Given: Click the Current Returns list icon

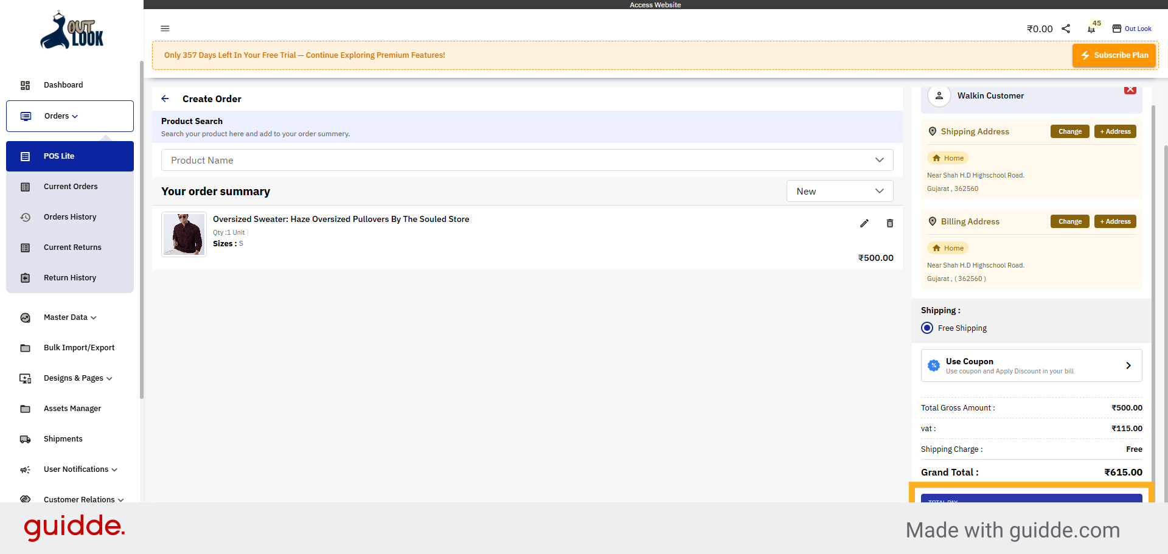Looking at the screenshot, I should coord(25,248).
